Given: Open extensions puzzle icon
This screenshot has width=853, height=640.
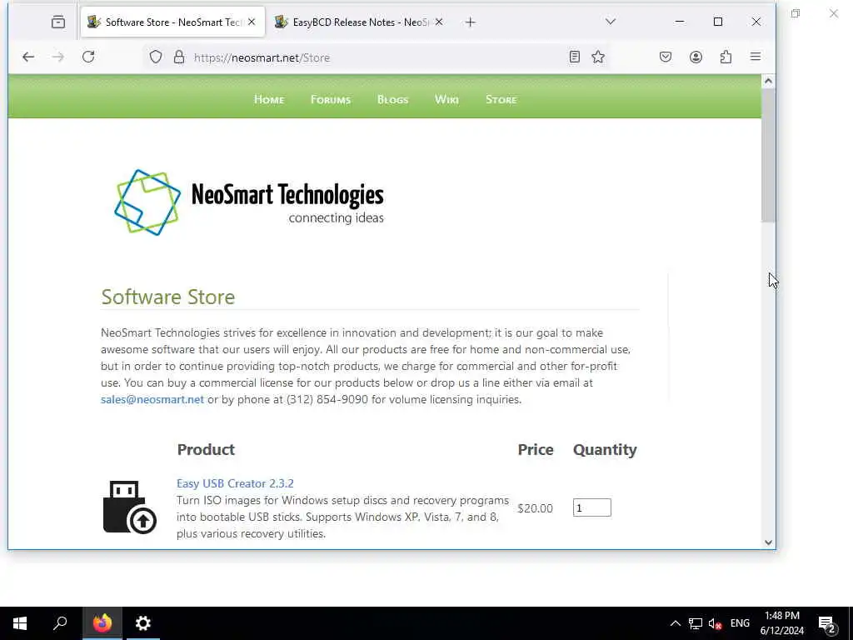Looking at the screenshot, I should (x=726, y=57).
